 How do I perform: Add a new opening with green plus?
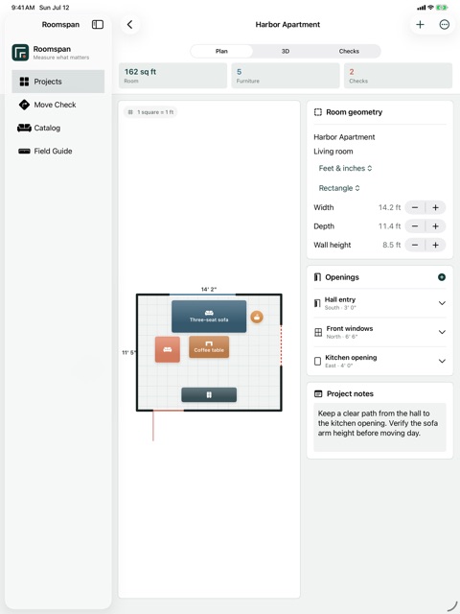[x=442, y=277]
